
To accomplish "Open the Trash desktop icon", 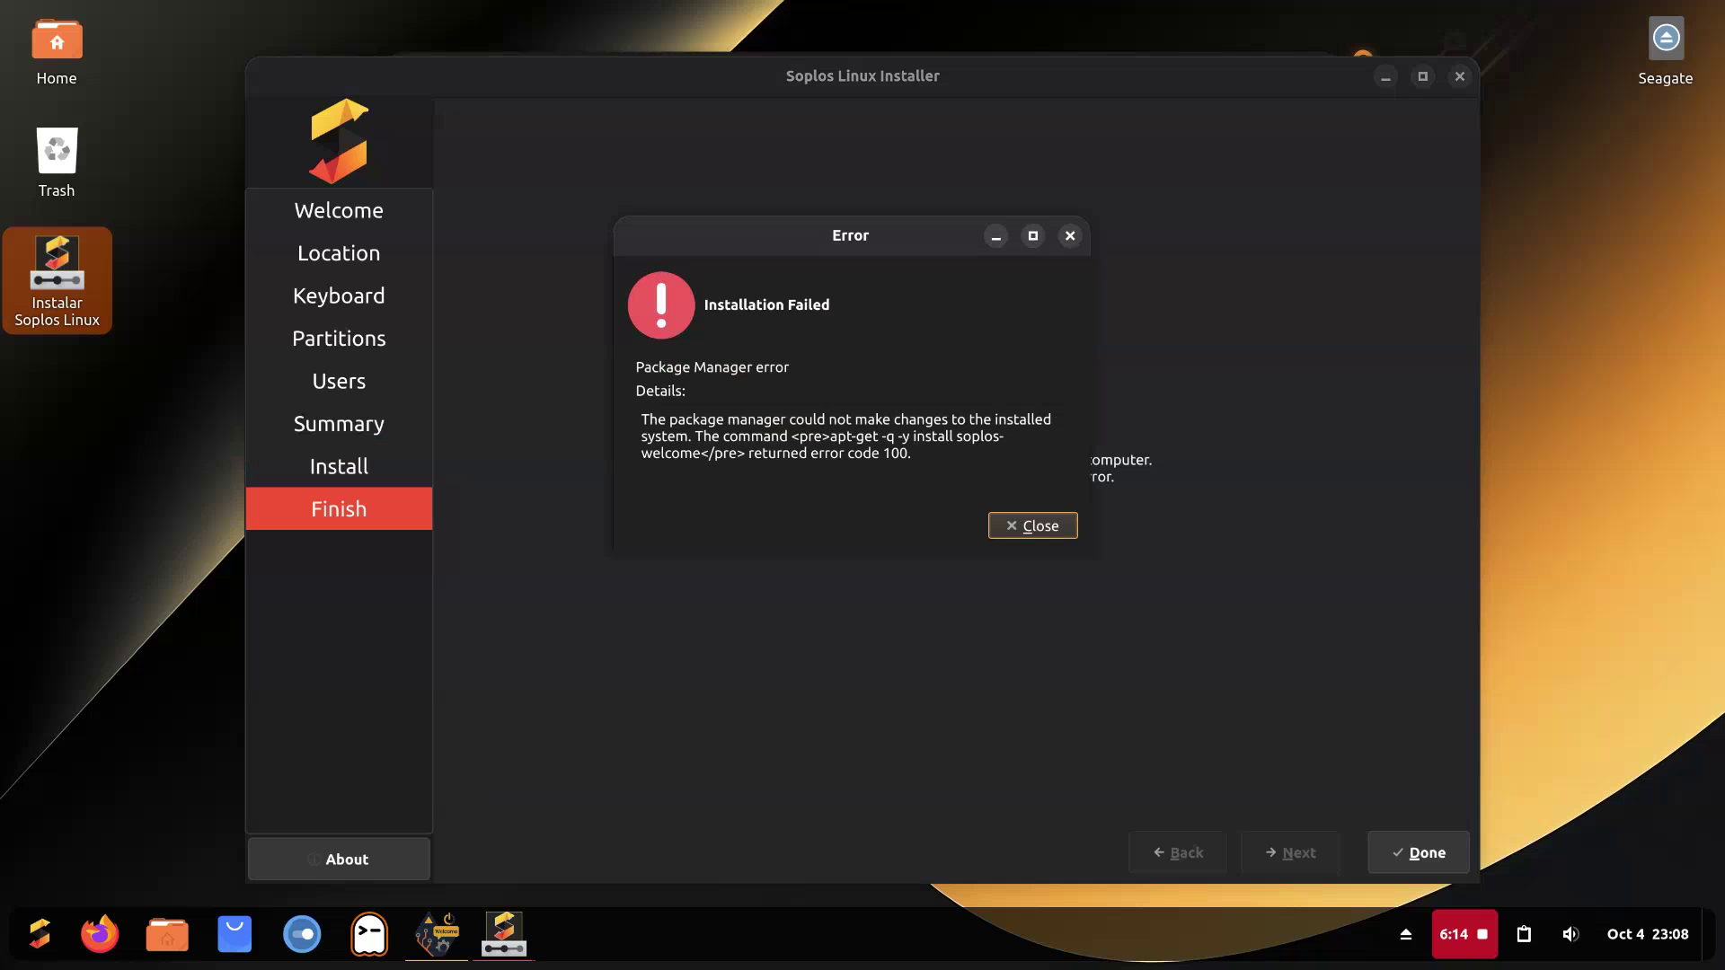I will [57, 163].
